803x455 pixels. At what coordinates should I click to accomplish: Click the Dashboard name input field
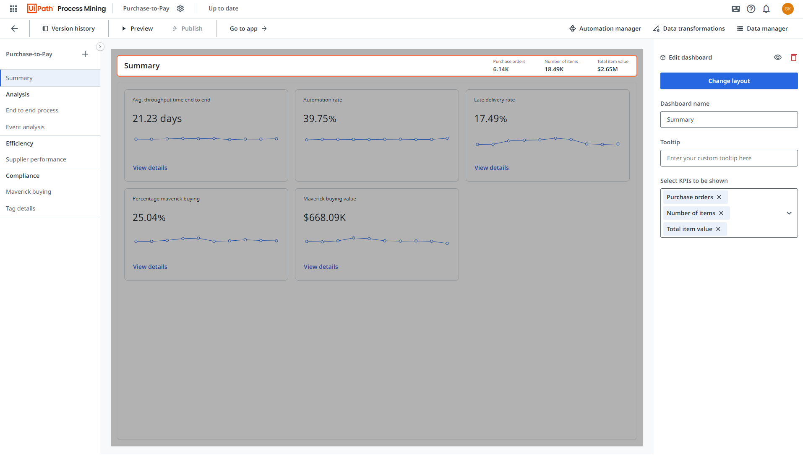pyautogui.click(x=729, y=120)
